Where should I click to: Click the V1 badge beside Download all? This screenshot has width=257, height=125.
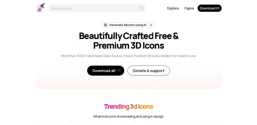pyautogui.click(x=119, y=70)
